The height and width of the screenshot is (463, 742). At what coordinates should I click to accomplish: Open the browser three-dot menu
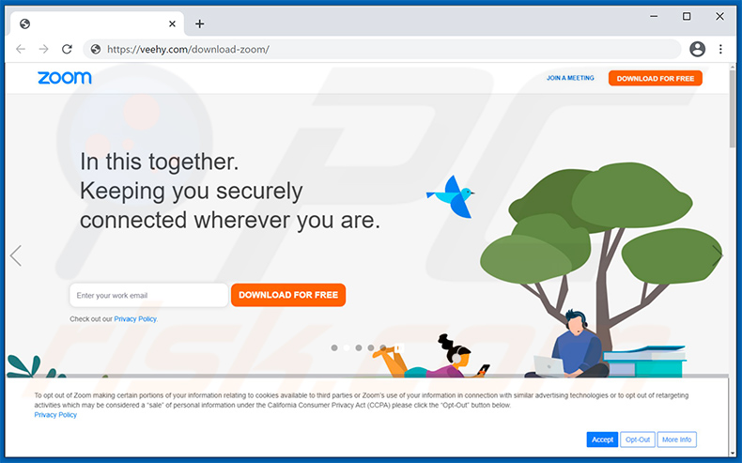(720, 49)
